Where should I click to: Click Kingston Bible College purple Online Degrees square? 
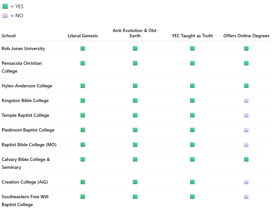coord(246,100)
